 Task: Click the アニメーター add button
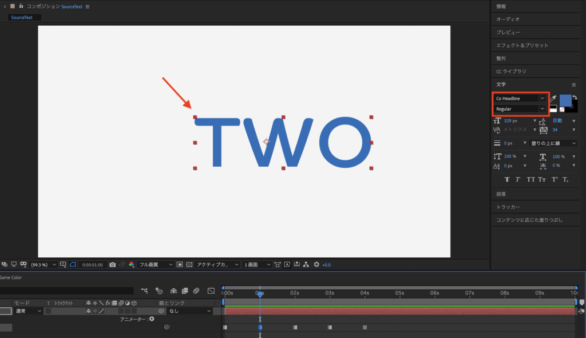coord(152,319)
